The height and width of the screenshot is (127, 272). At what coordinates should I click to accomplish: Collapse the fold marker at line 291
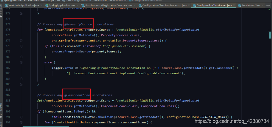[21, 117]
